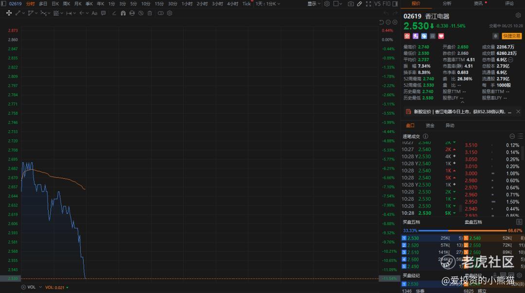Switch to the 分析 tab
Image resolution: width=525 pixels, height=293 pixels.
pos(447,3)
